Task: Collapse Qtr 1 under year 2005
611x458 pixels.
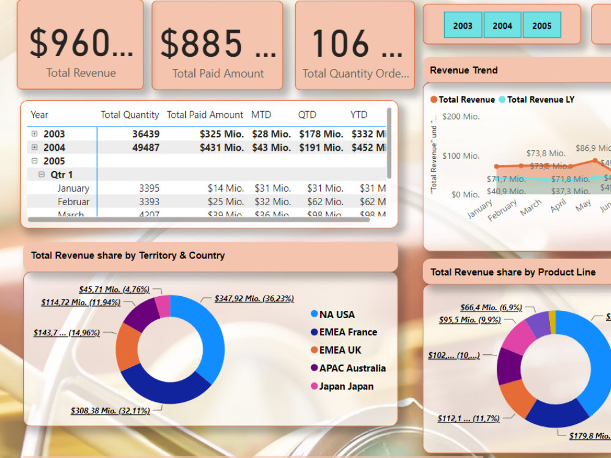Action: coord(40,174)
